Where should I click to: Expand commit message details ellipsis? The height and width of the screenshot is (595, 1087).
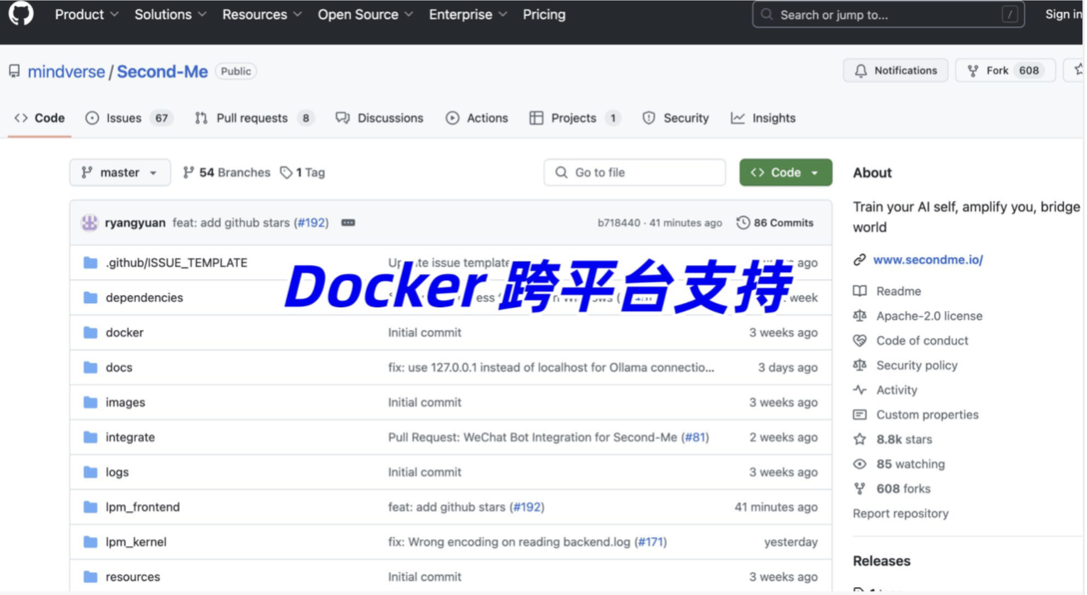pyautogui.click(x=348, y=223)
